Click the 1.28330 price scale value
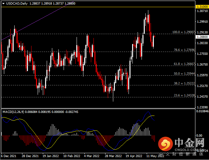The image size is (209, 160). pos(202,43)
